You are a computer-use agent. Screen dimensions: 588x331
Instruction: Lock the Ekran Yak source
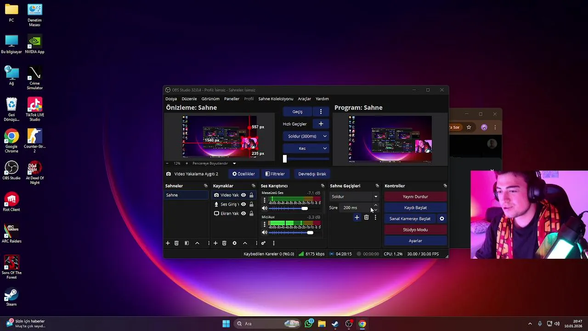click(x=251, y=213)
